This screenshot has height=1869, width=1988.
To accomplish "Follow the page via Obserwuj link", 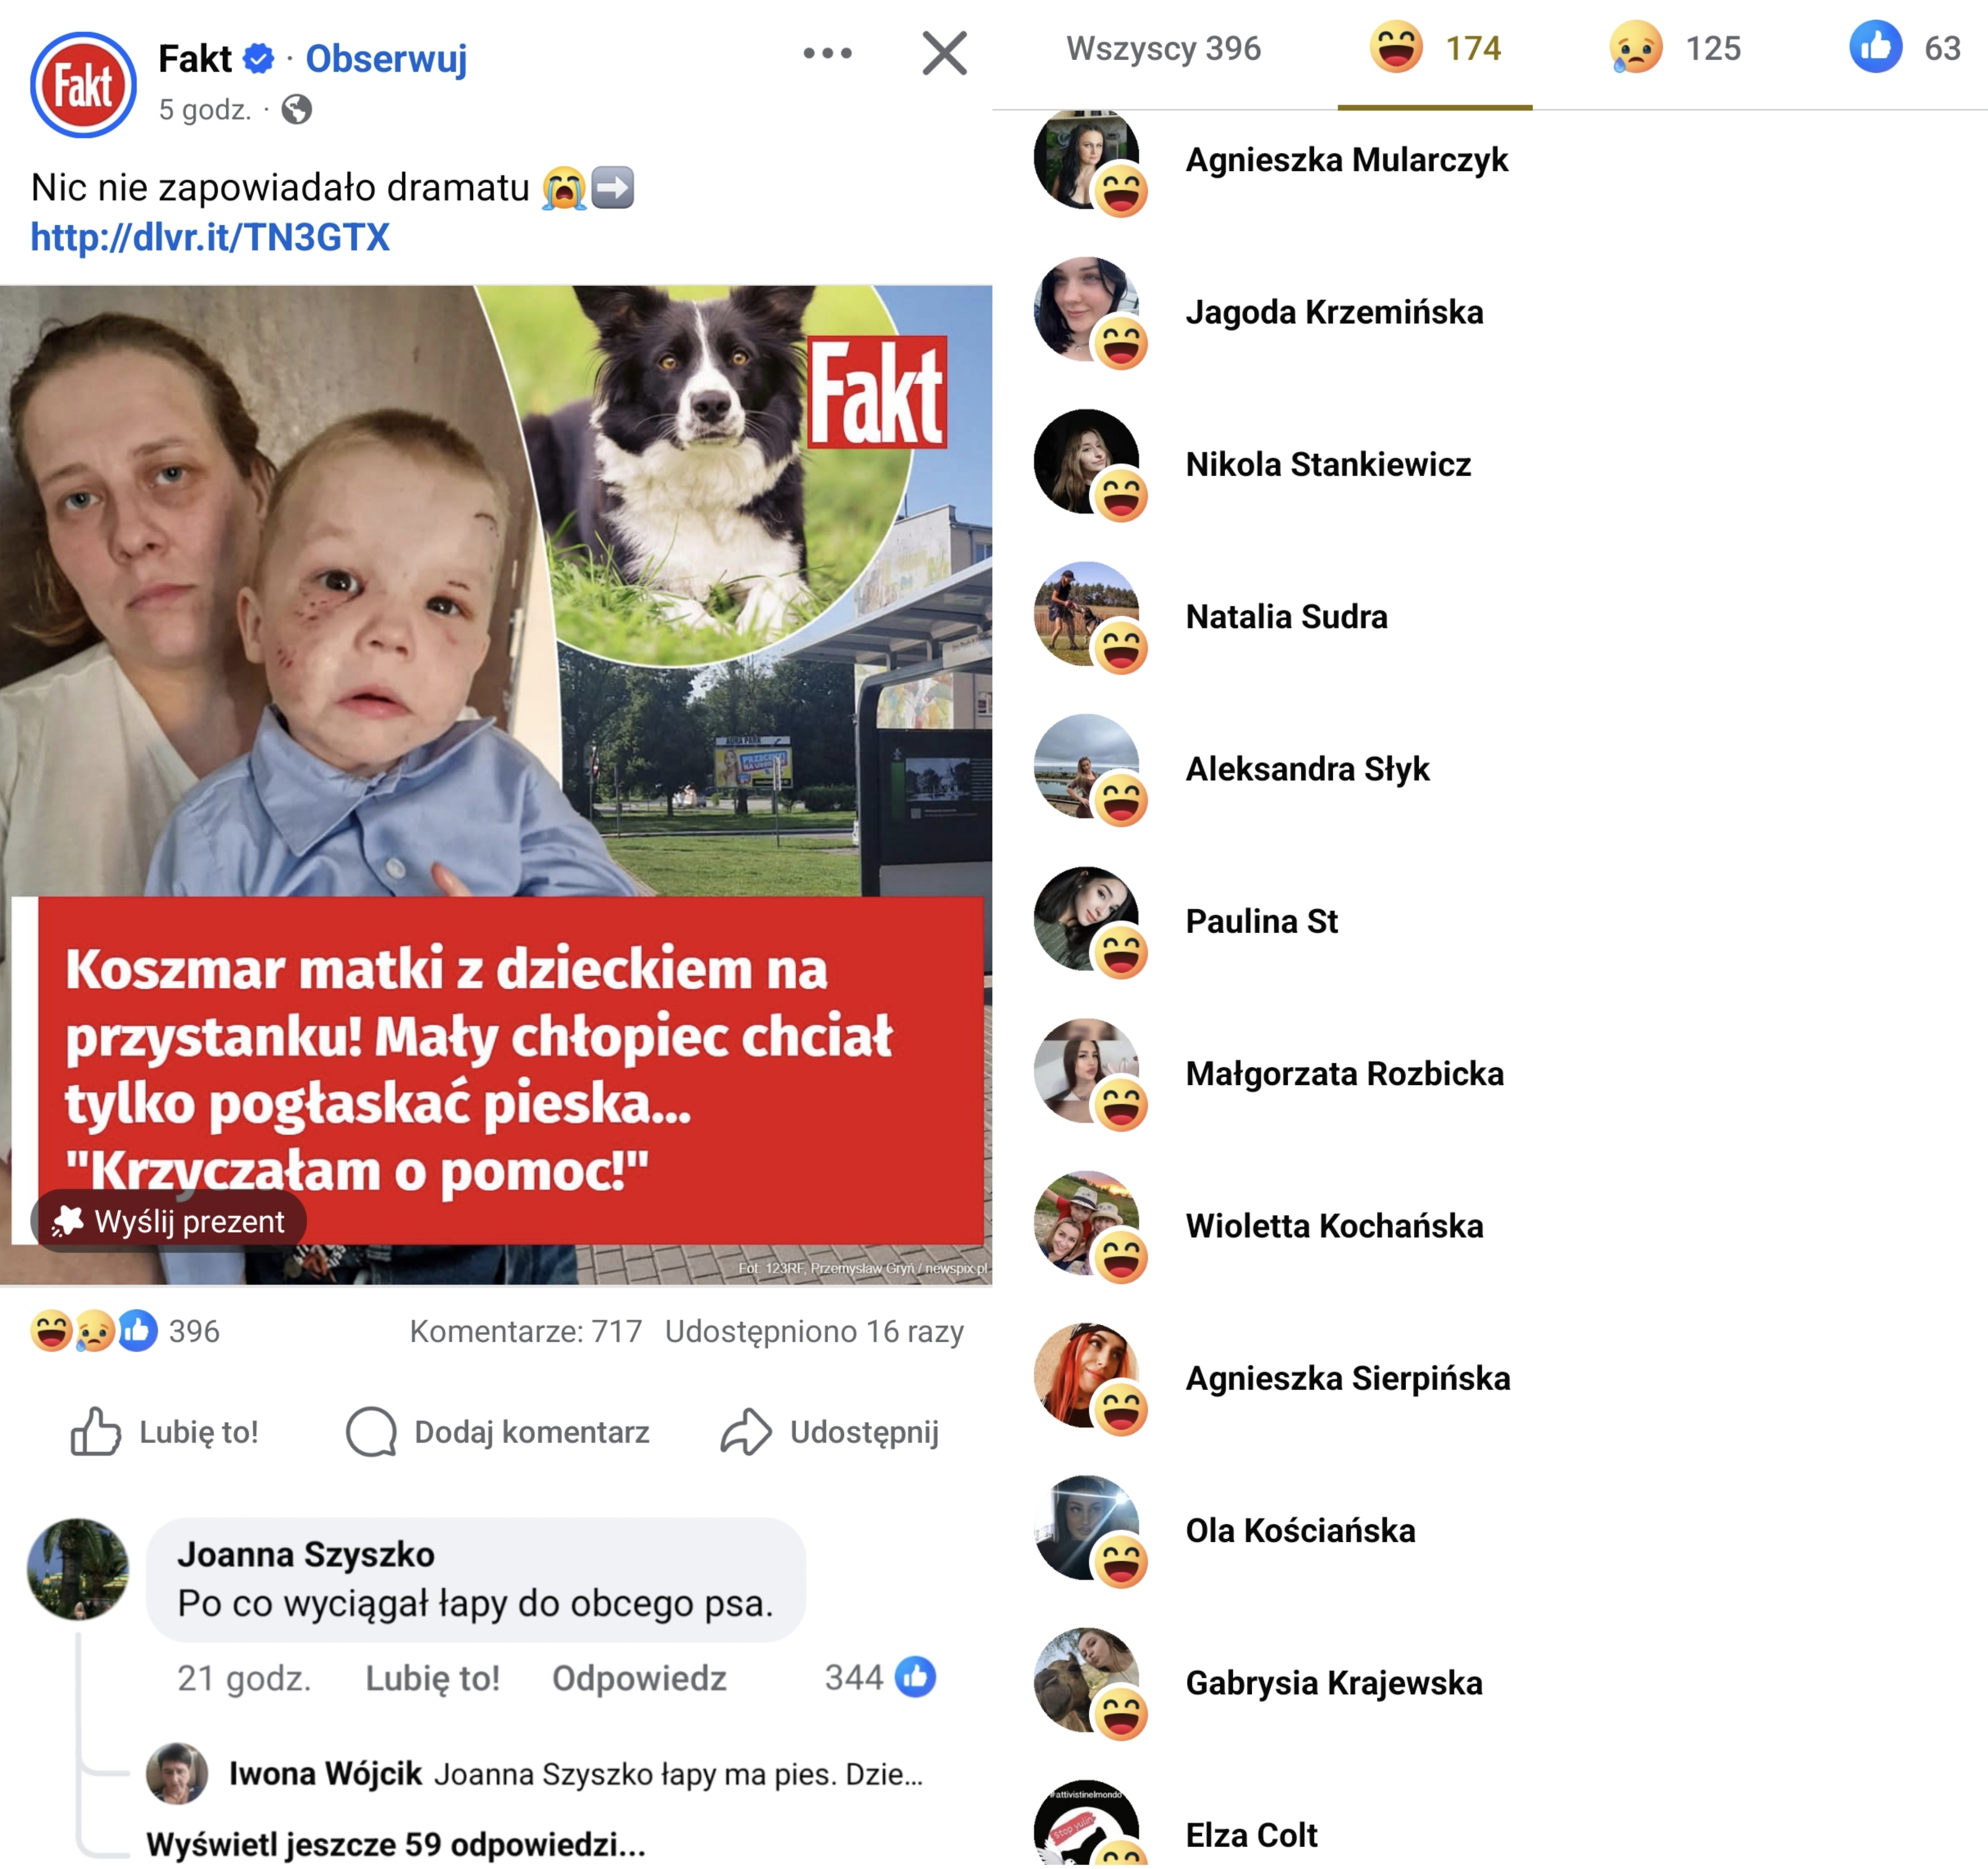I will (386, 58).
